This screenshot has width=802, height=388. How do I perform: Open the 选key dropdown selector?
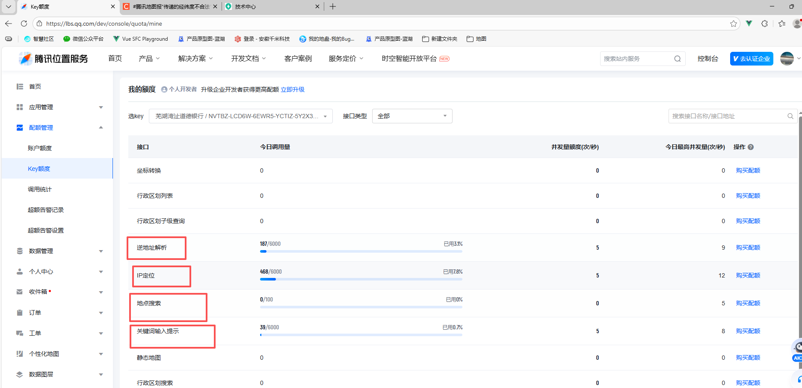240,116
